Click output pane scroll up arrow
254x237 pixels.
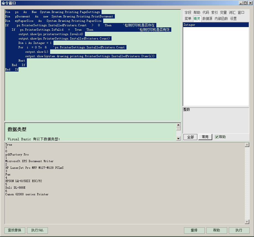point(247,145)
